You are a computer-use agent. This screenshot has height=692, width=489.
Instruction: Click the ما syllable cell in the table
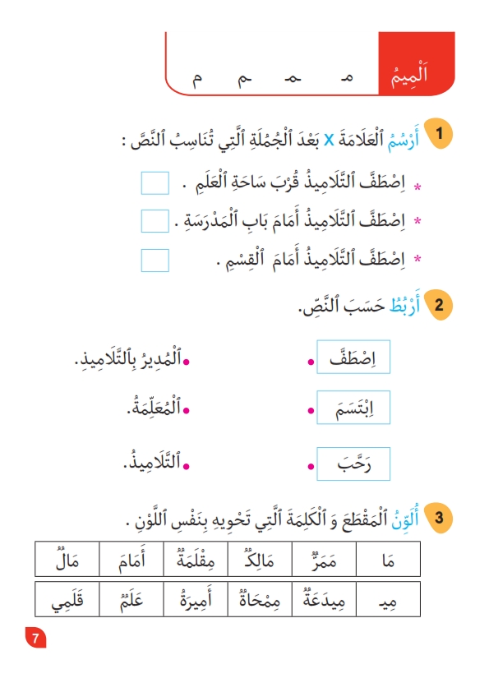click(388, 559)
